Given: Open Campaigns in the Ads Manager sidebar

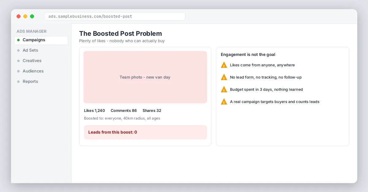Looking at the screenshot, I should click(41, 40).
